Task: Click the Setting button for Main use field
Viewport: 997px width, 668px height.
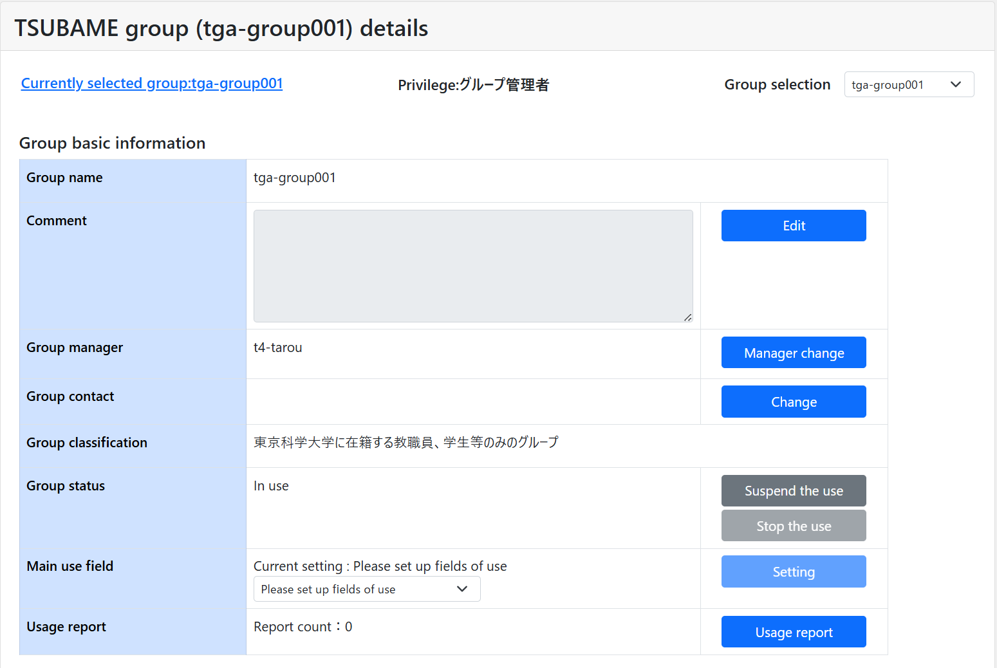Action: (x=793, y=572)
